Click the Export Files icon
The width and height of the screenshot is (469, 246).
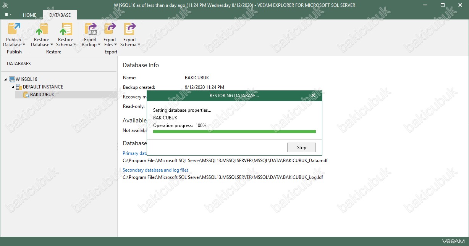pyautogui.click(x=110, y=29)
